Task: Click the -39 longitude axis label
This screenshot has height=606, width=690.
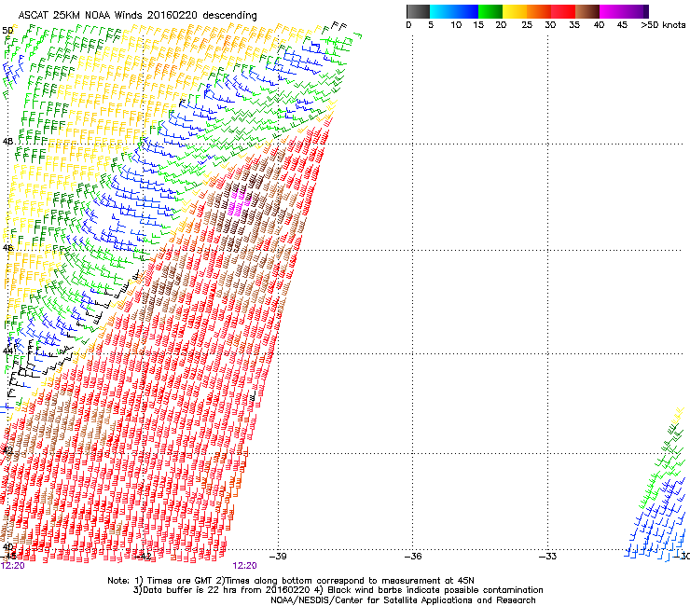Action: coord(278,557)
